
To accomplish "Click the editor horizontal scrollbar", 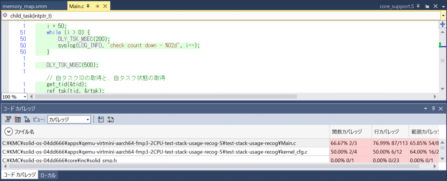I will (x=175, y=97).
